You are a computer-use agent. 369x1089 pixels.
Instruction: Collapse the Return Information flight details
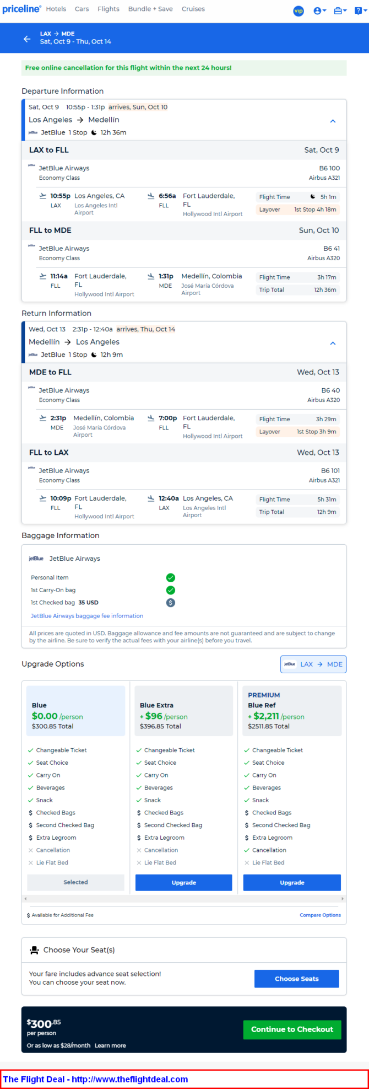click(x=333, y=344)
